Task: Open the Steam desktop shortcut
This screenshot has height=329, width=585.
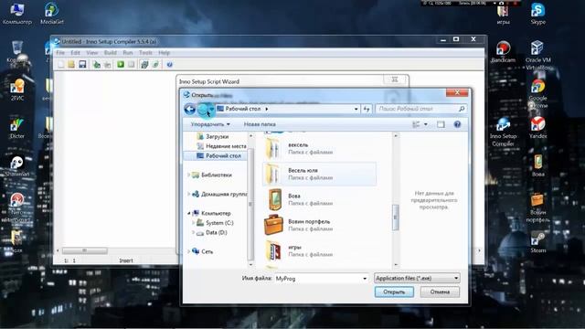Action: click(538, 241)
